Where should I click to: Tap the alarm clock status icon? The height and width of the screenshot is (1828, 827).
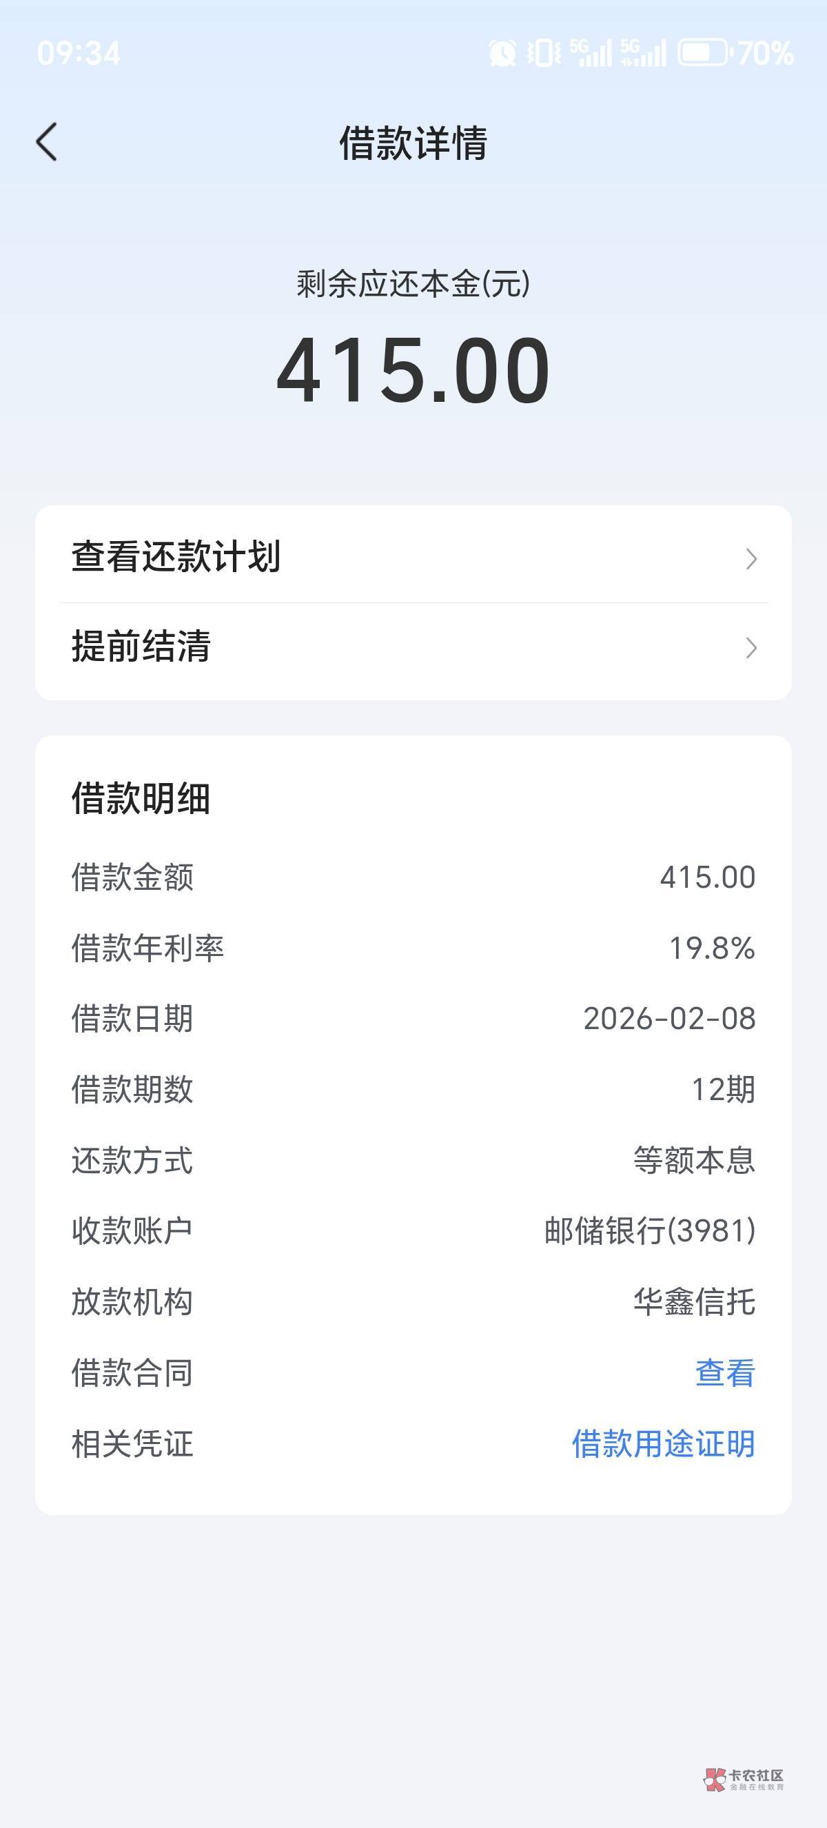tap(502, 53)
